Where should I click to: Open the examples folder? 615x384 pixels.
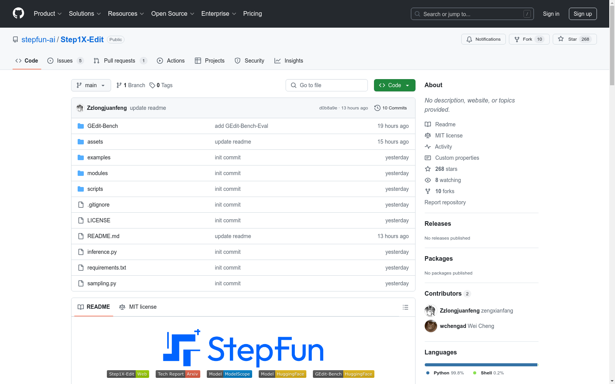(x=99, y=157)
